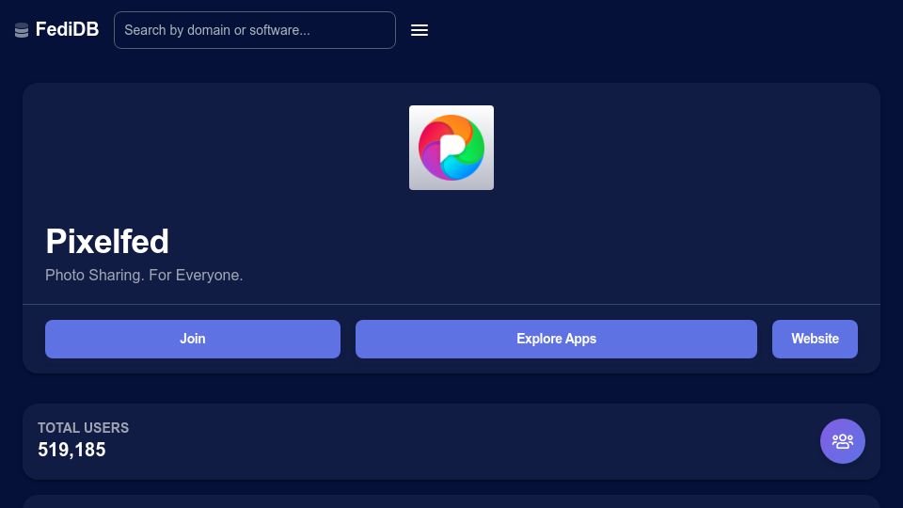Viewport: 903px width, 508px height.
Task: Open the Pixelfed Website button
Action: pos(815,339)
